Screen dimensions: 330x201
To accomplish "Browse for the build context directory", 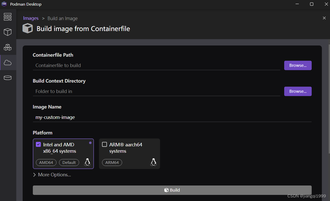I will [x=298, y=91].
